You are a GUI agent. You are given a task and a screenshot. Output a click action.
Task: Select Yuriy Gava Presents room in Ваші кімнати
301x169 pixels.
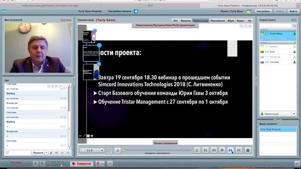tap(278, 130)
